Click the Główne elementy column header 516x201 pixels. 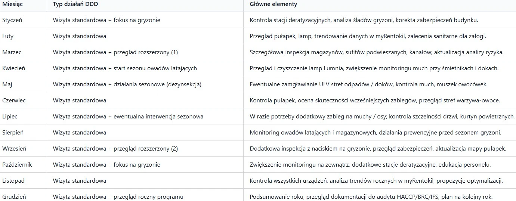[380, 4]
